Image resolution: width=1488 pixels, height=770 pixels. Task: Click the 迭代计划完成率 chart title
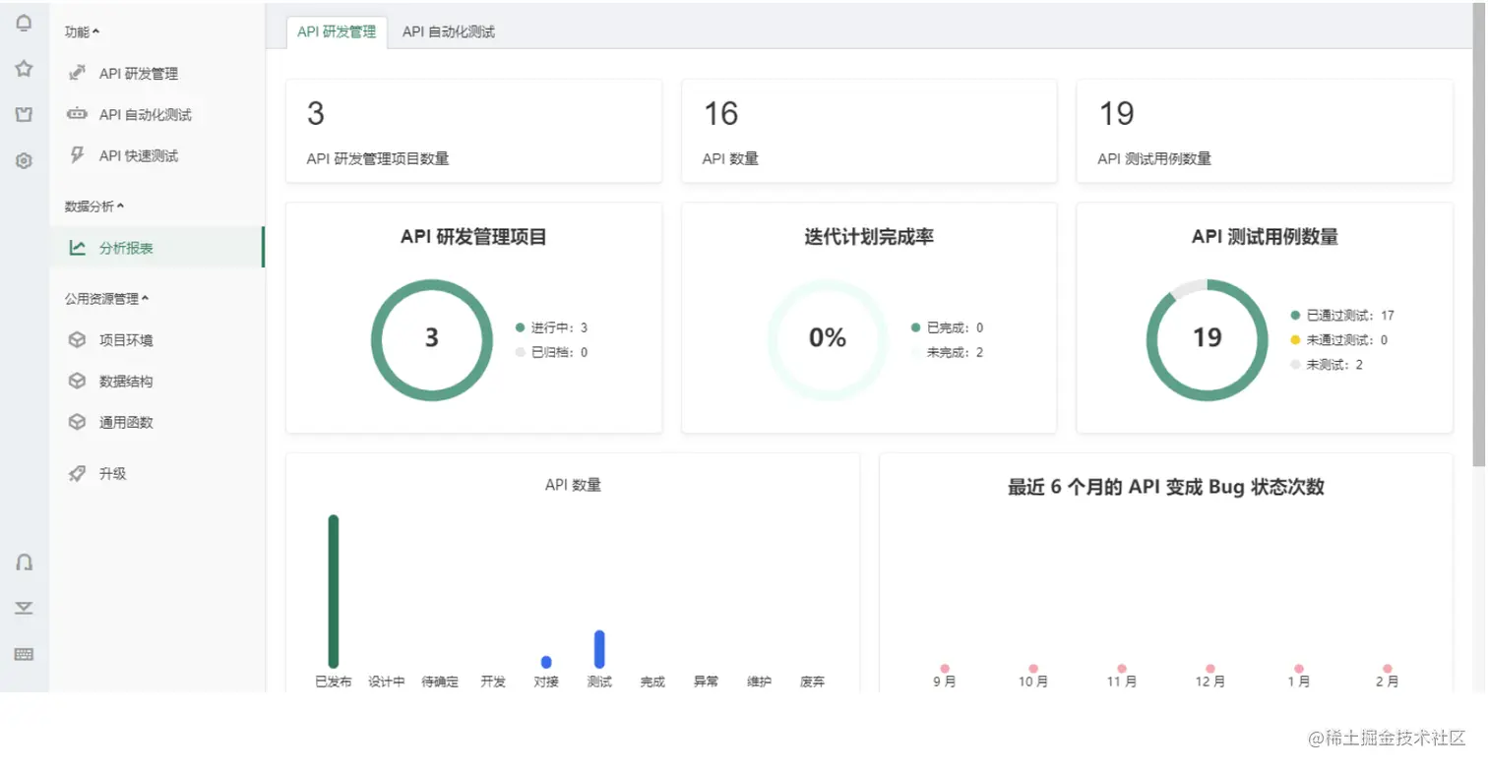click(869, 237)
